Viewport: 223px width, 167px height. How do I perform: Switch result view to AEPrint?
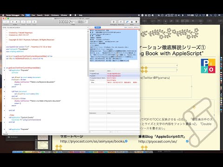click(x=136, y=27)
